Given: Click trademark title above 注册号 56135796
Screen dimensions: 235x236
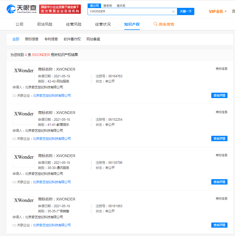Looking at the screenshot, I should pos(57,156).
